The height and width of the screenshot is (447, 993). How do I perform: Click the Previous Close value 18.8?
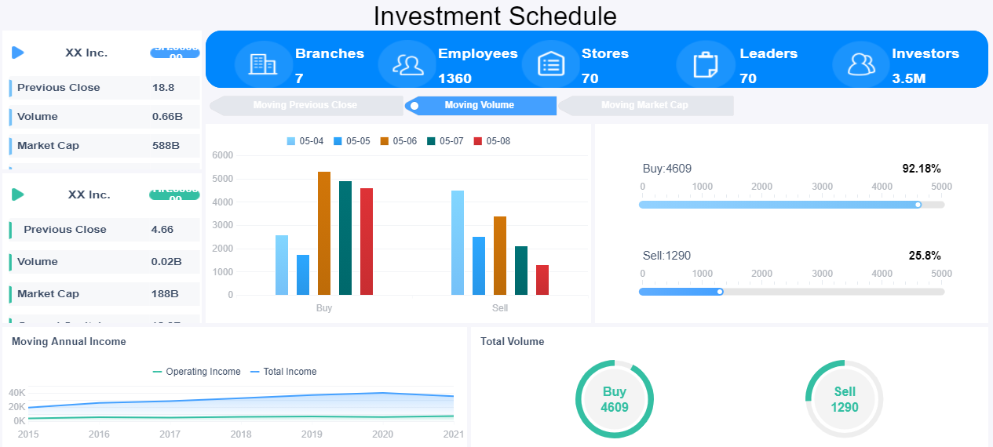pos(163,88)
